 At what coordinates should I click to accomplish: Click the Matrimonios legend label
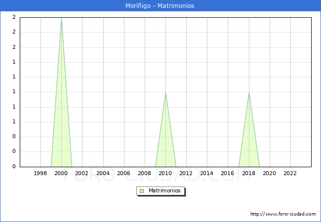[164, 190]
